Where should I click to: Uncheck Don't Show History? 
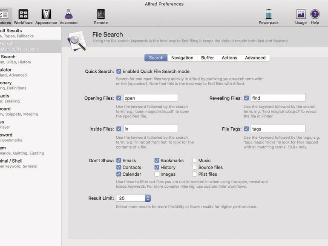point(157,167)
